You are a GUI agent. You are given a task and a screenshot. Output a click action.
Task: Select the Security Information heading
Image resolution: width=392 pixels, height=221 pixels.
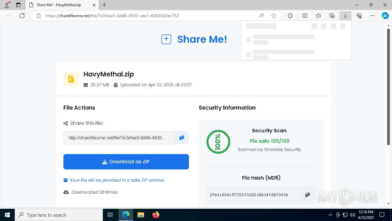click(227, 108)
